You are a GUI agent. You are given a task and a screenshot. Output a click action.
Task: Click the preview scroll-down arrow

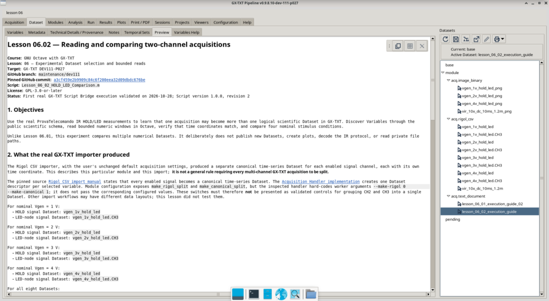pyautogui.click(x=433, y=289)
